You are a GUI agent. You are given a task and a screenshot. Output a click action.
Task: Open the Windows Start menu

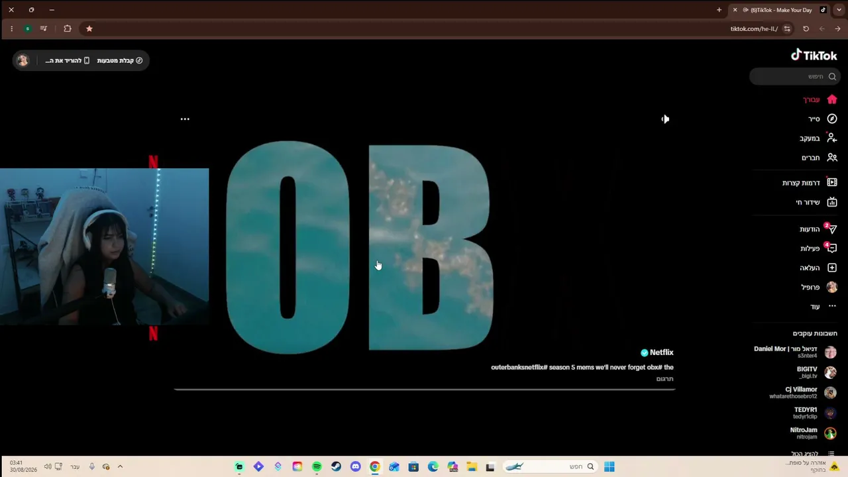(x=609, y=467)
